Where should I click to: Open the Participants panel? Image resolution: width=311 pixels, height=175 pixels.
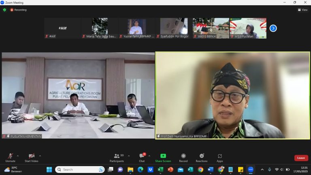pyautogui.click(x=117, y=158)
